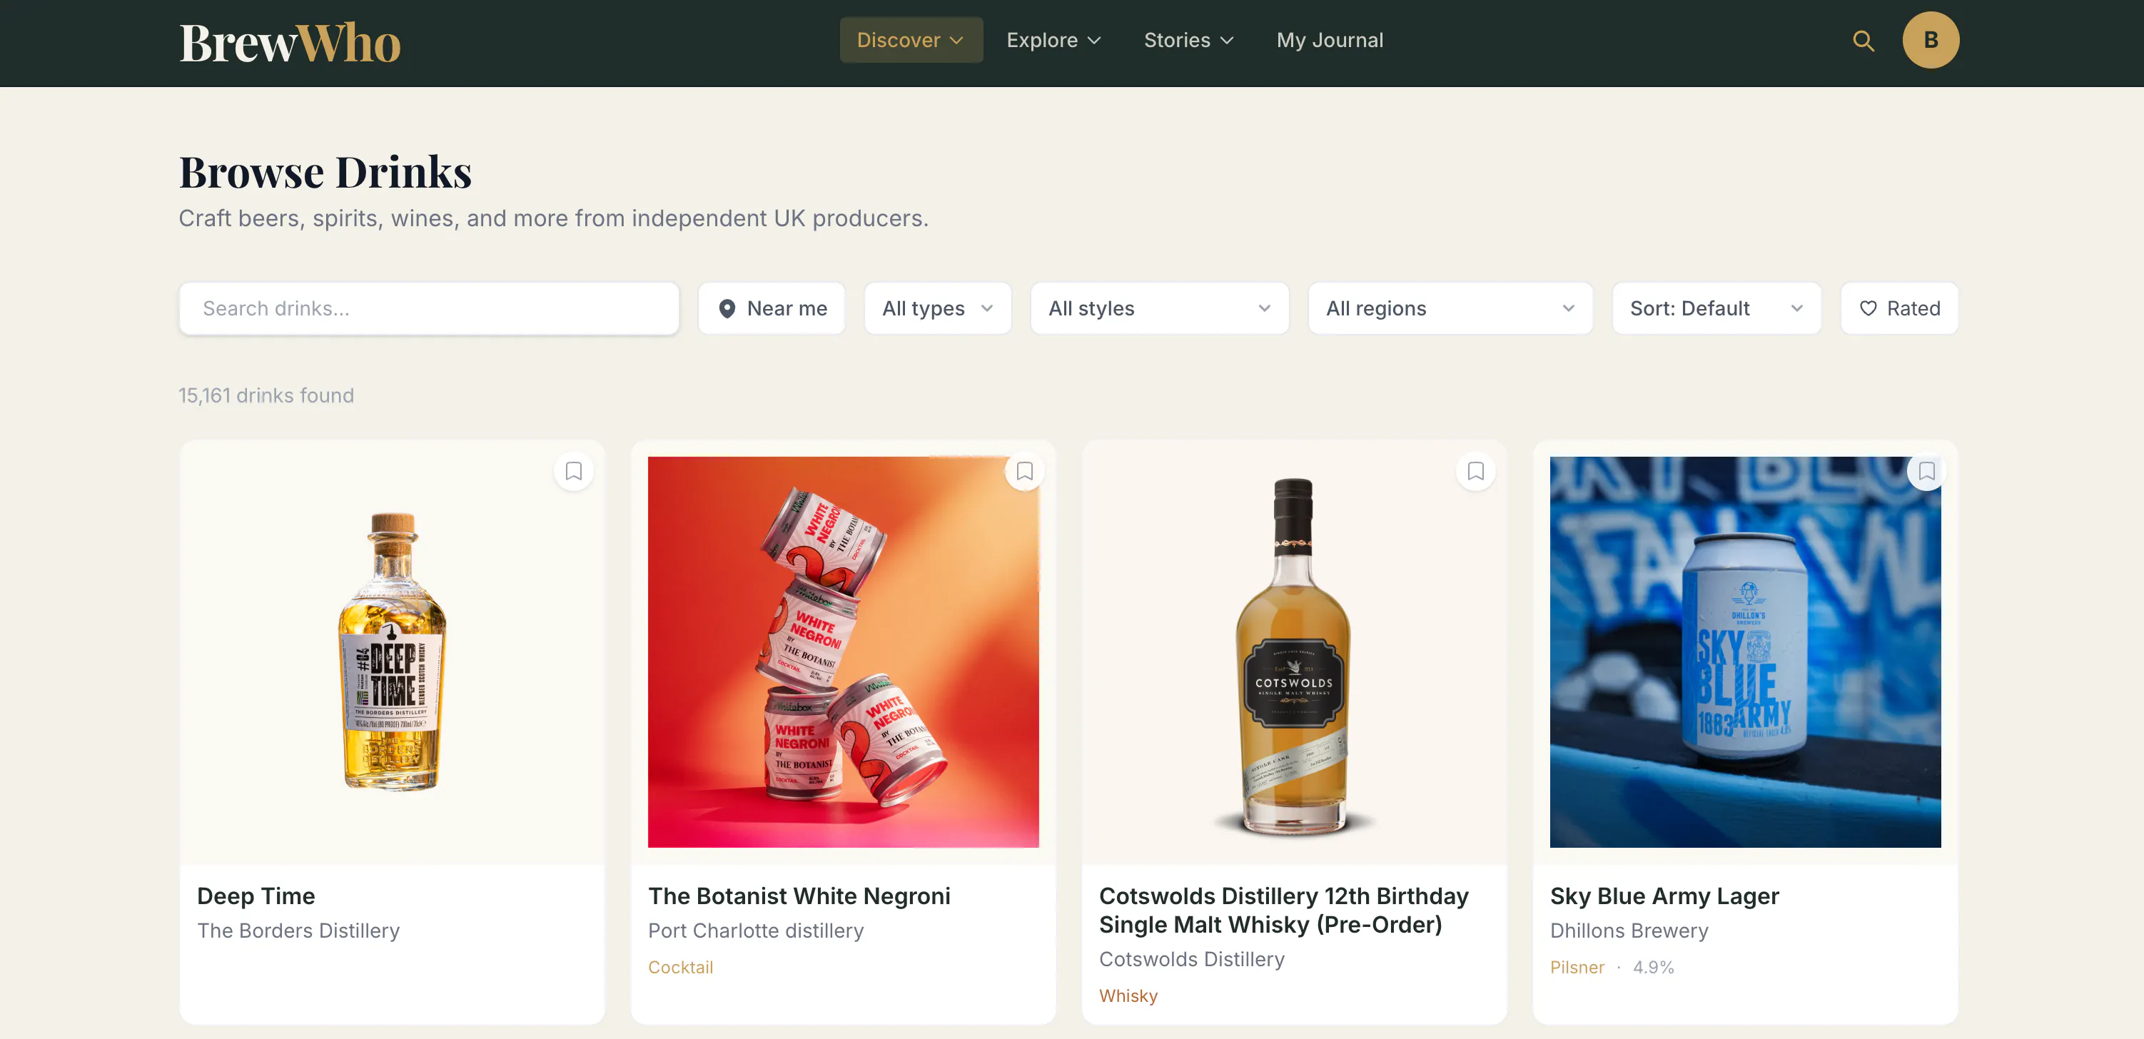The width and height of the screenshot is (2144, 1039).
Task: Open the user avatar B menu
Action: pos(1930,41)
